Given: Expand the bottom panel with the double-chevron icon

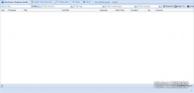Looking at the screenshot, I should (x=191, y=90).
